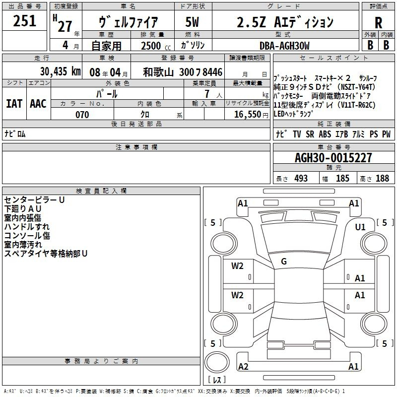Select the overall evaluation score R
Screen dimensions: 397x397
coord(378,23)
